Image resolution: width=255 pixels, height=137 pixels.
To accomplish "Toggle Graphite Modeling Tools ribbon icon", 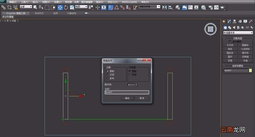I will tap(184, 7).
